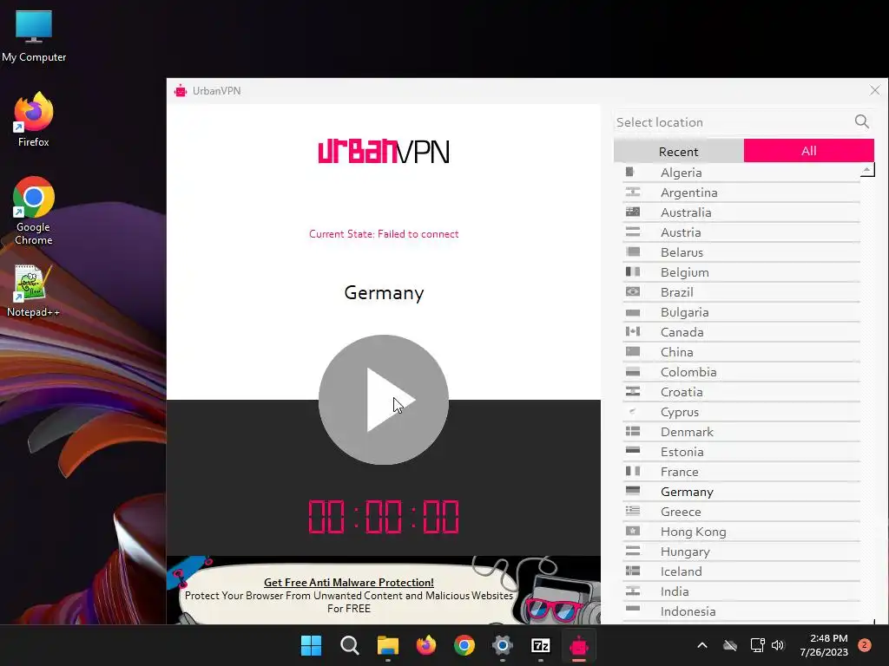Switch to the All locations tab

(808, 151)
